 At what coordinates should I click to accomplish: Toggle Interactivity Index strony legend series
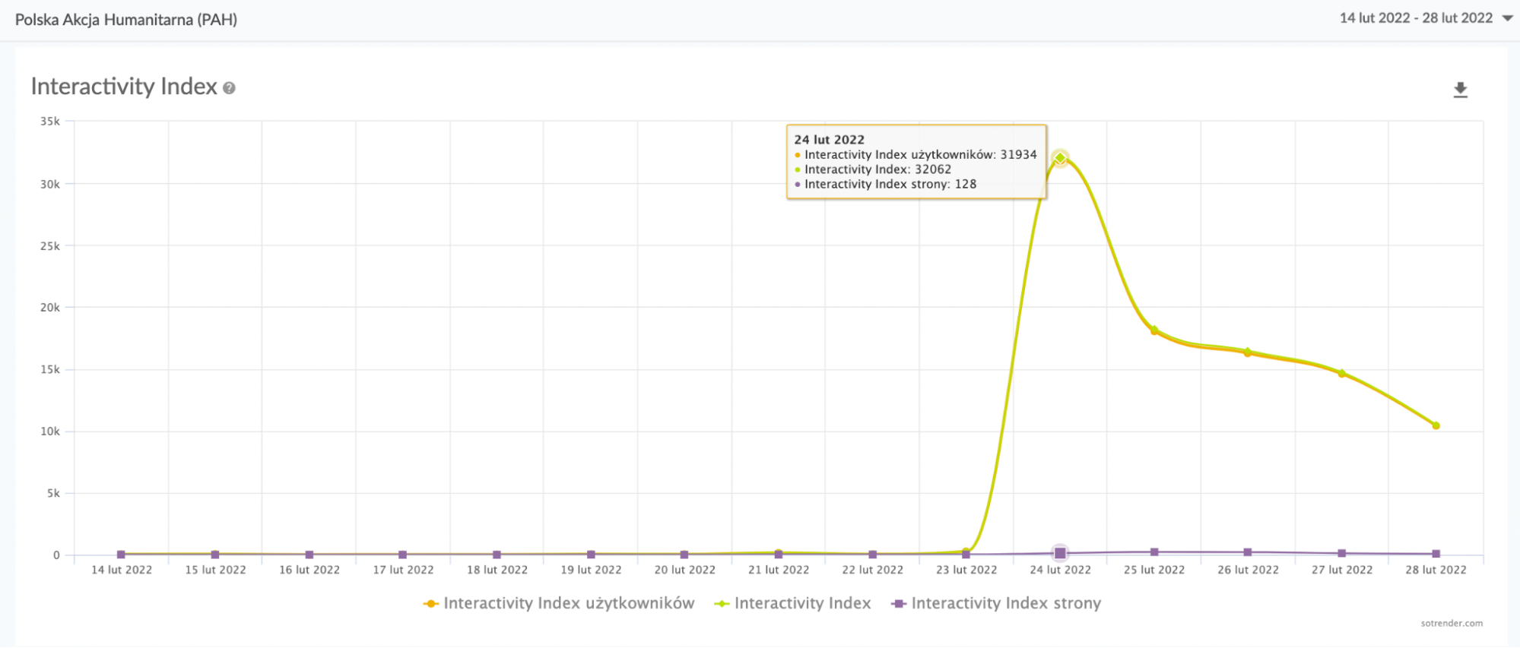[996, 603]
